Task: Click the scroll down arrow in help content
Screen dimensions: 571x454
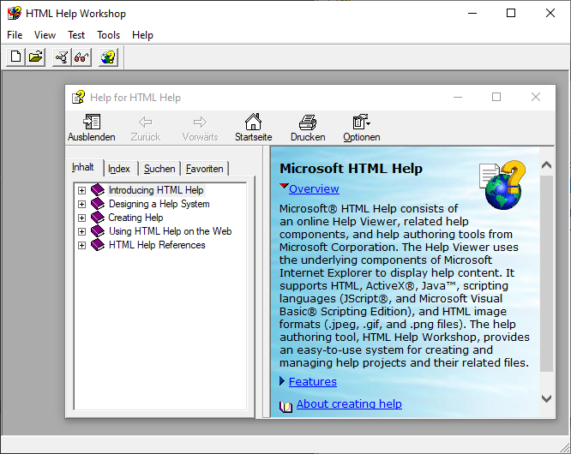Action: [x=547, y=398]
